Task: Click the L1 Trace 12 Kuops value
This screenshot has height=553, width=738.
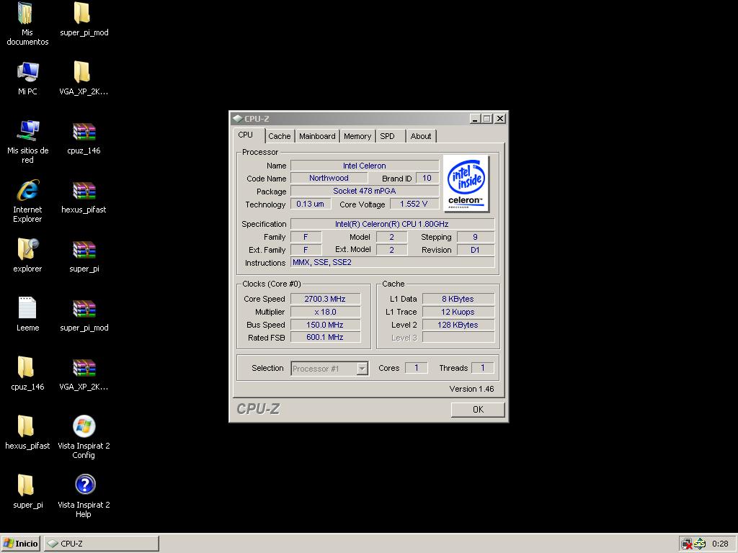Action: (458, 312)
